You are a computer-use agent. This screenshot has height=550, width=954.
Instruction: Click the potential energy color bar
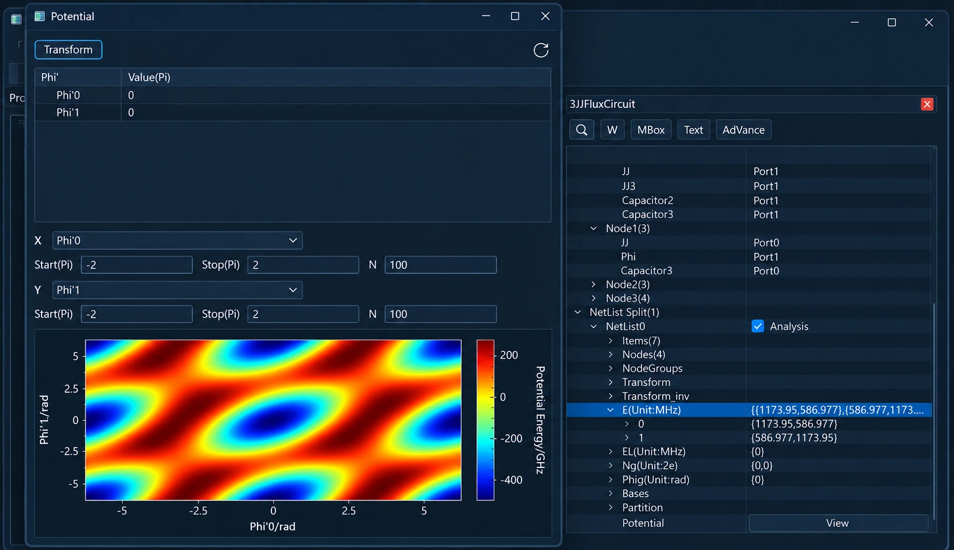click(x=485, y=420)
